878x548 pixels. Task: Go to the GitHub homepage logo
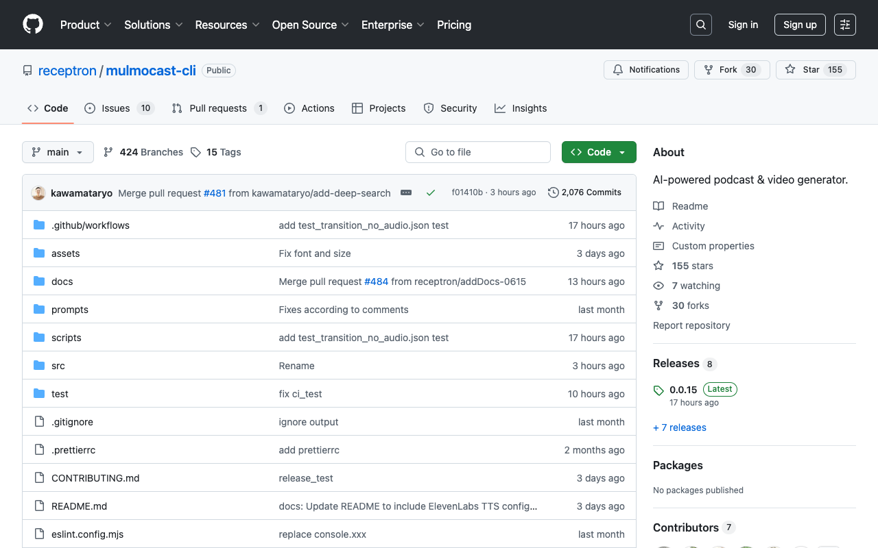click(x=33, y=25)
